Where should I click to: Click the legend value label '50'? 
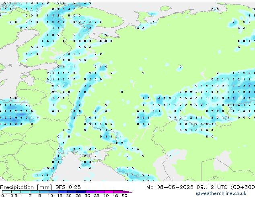(124, 195)
